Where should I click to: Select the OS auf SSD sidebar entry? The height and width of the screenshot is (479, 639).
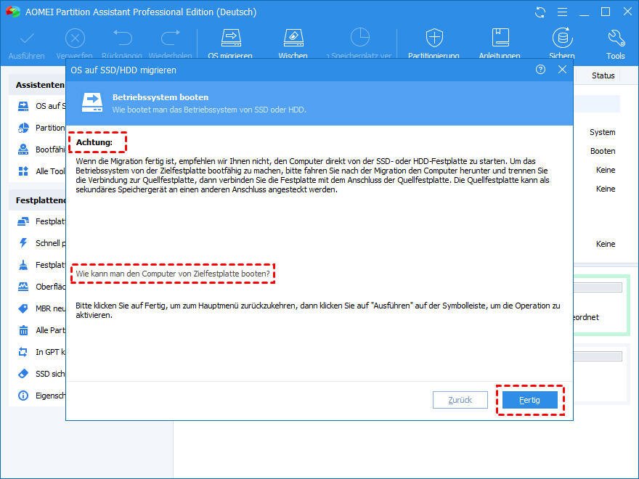pos(41,106)
